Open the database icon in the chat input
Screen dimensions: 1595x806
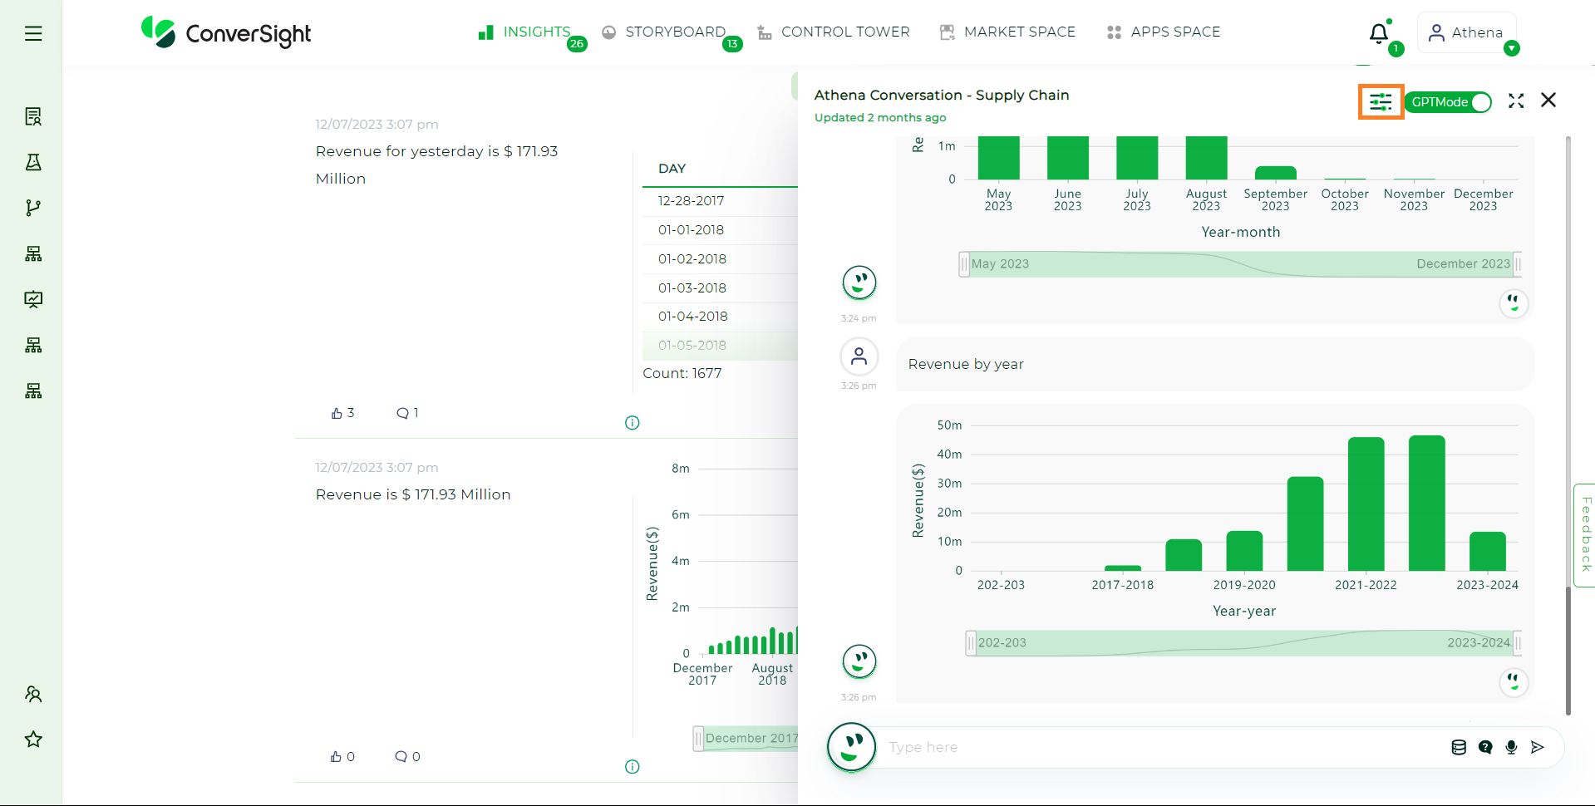click(1458, 747)
